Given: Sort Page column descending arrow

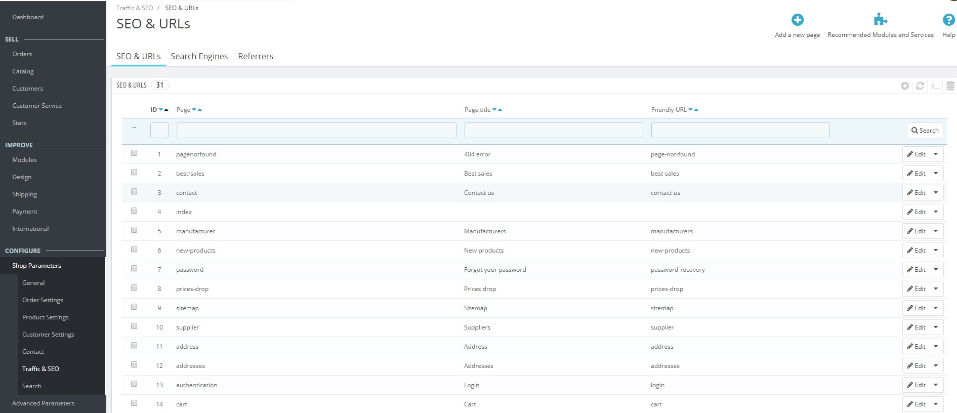Looking at the screenshot, I should pos(194,110).
